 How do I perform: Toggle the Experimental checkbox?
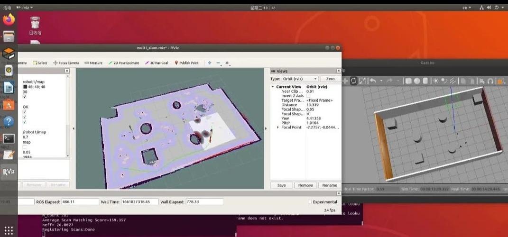(310, 202)
